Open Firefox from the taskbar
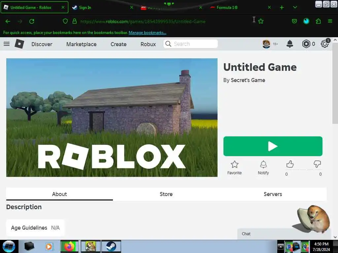 pos(69,246)
